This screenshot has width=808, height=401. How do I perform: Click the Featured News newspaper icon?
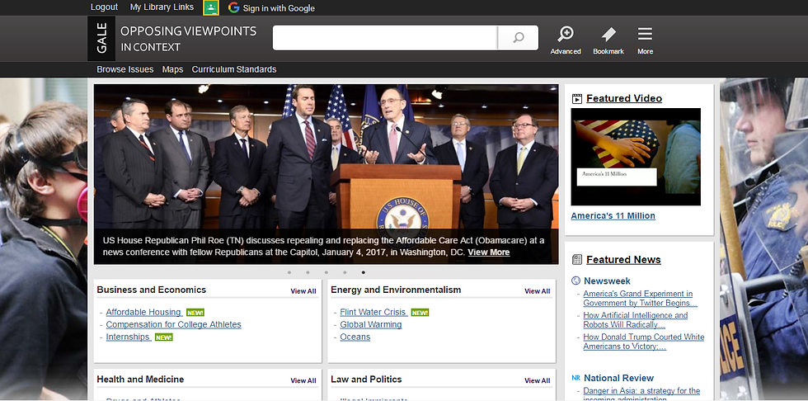(x=576, y=260)
